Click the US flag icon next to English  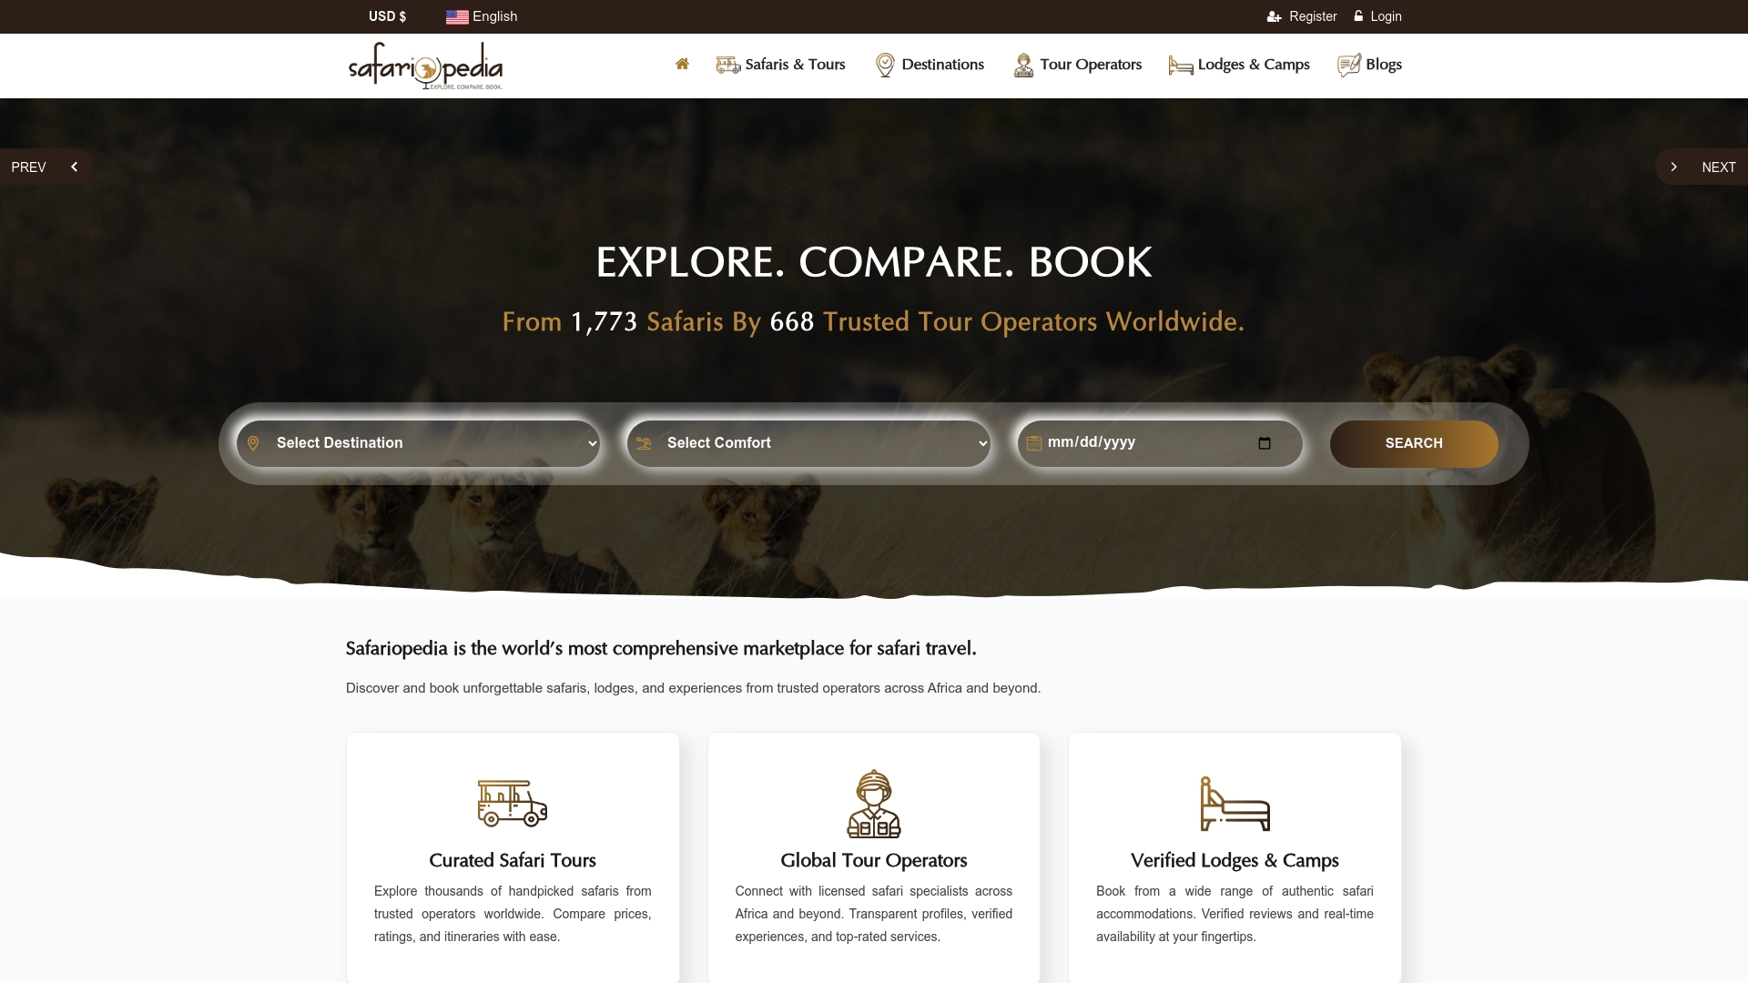tap(455, 15)
